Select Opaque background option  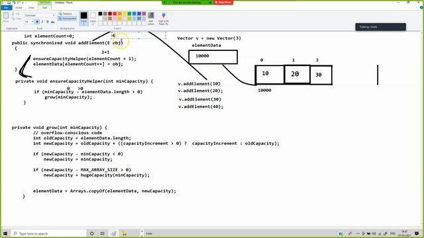[65, 13]
